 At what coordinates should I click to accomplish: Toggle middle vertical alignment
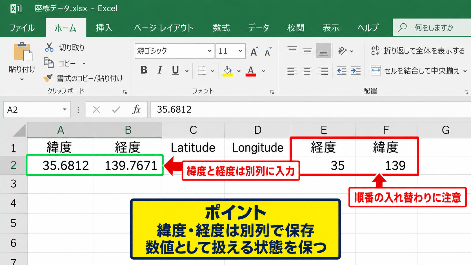click(x=307, y=51)
